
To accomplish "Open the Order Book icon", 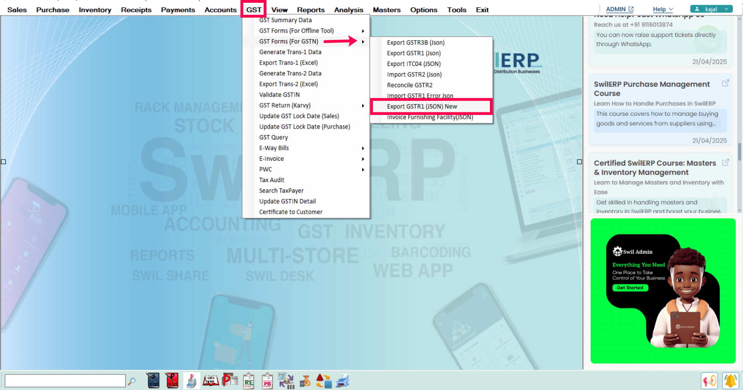I will pyautogui.click(x=211, y=381).
